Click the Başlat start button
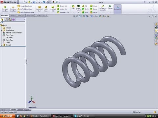The height and width of the screenshot is (118, 158). [x=8, y=116]
